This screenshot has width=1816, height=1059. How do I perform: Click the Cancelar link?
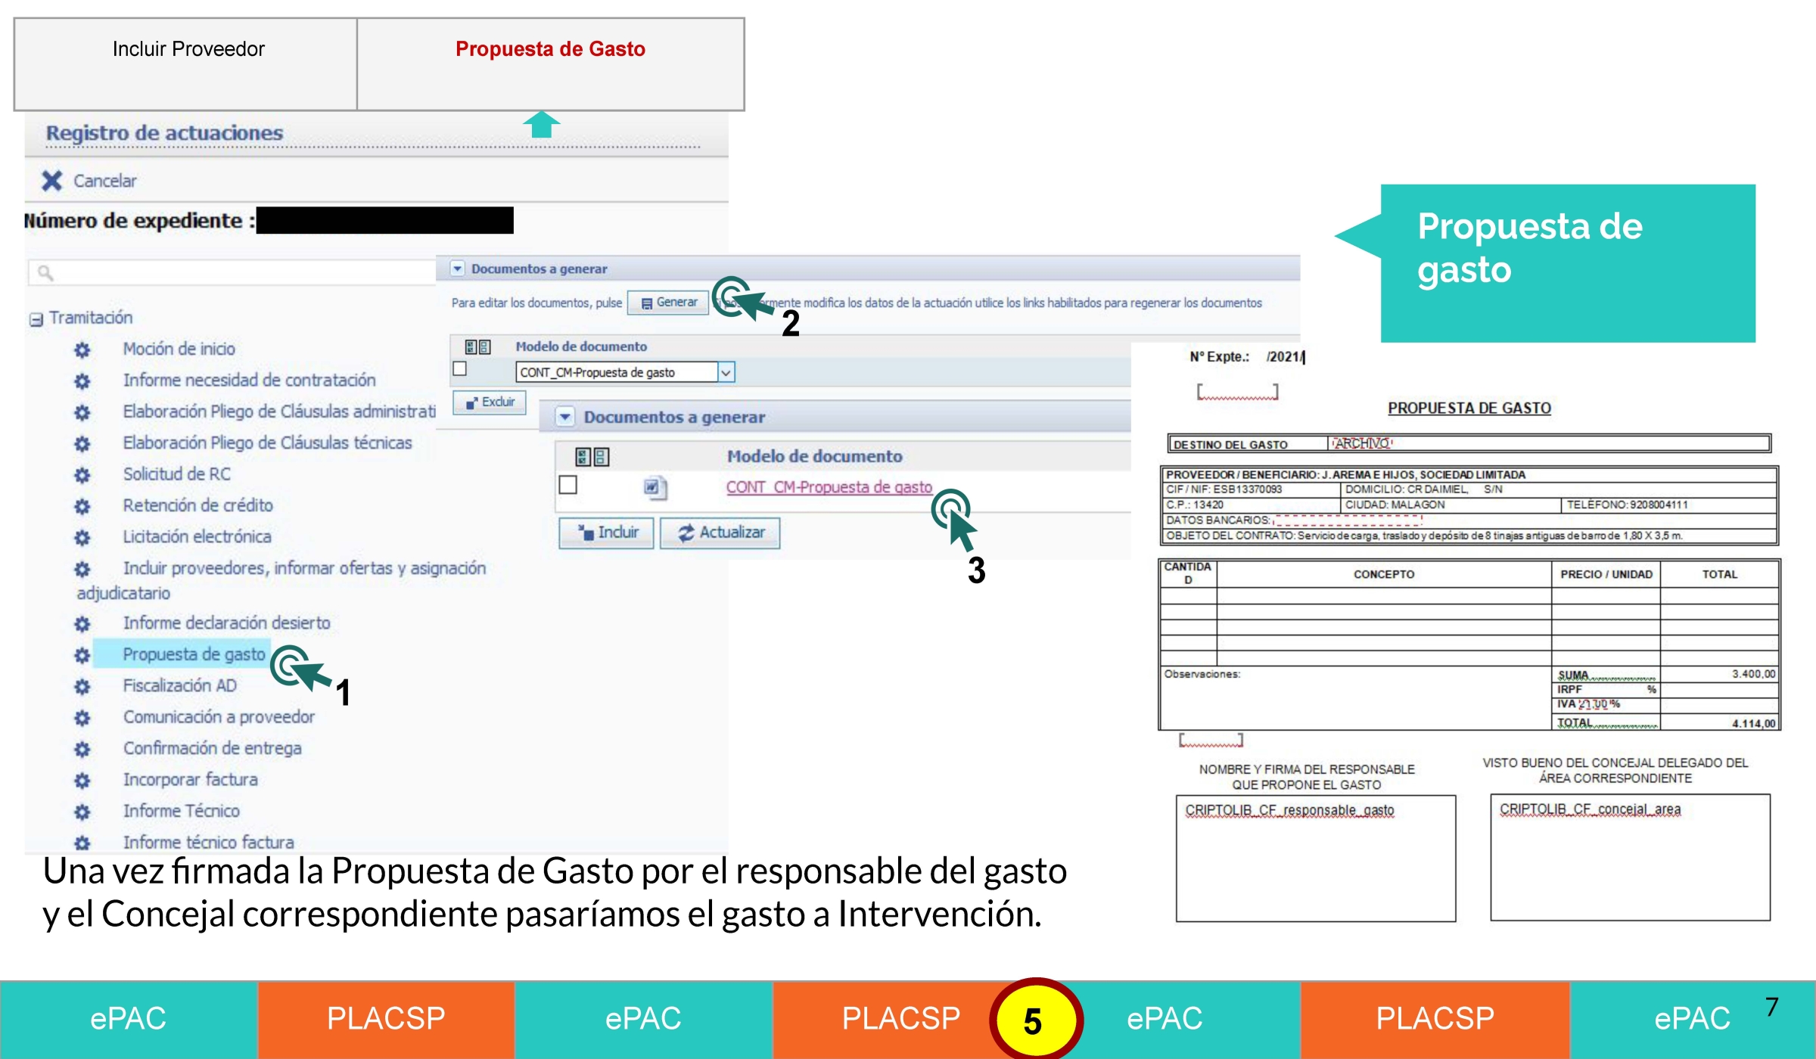click(x=104, y=181)
